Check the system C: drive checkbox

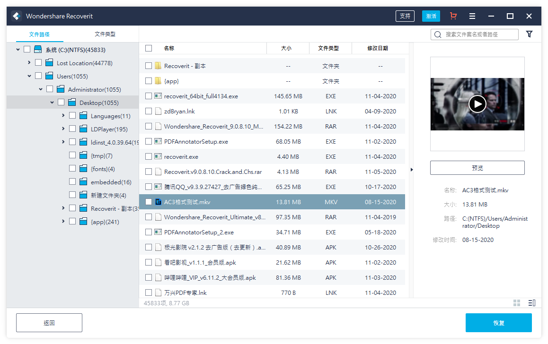tap(27, 49)
